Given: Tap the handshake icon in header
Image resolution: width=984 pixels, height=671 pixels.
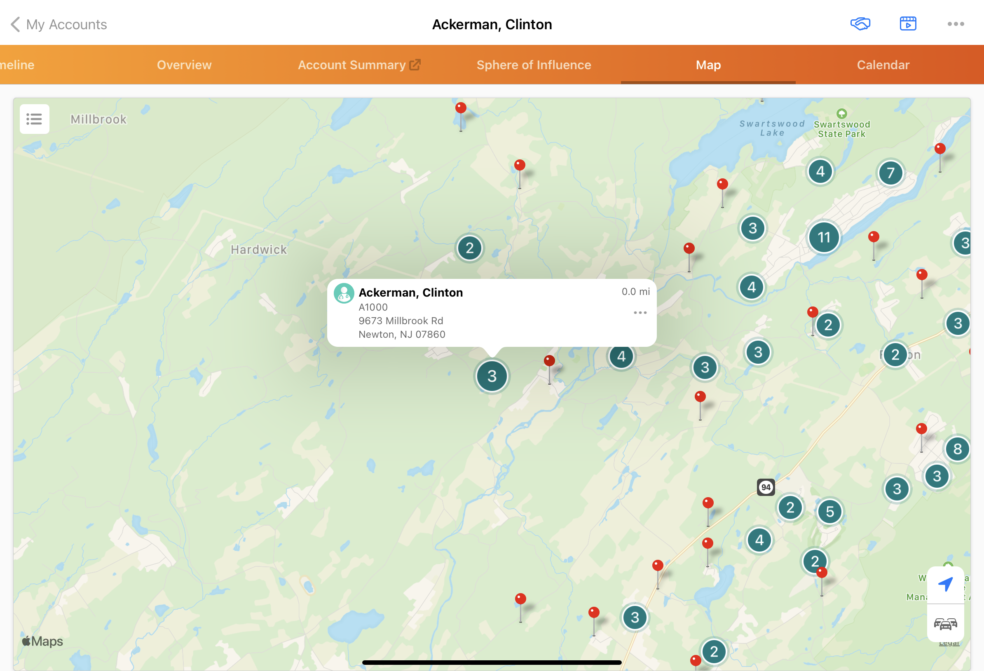Looking at the screenshot, I should point(860,24).
